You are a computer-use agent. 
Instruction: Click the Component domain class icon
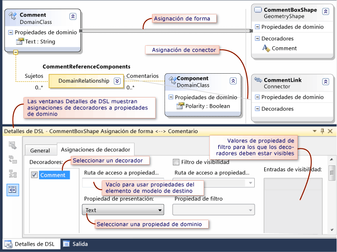point(172,80)
